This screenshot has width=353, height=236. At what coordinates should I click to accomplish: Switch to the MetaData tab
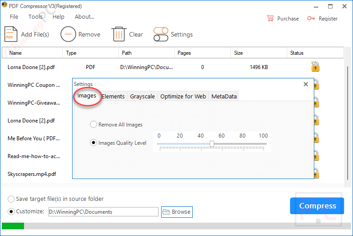(224, 96)
